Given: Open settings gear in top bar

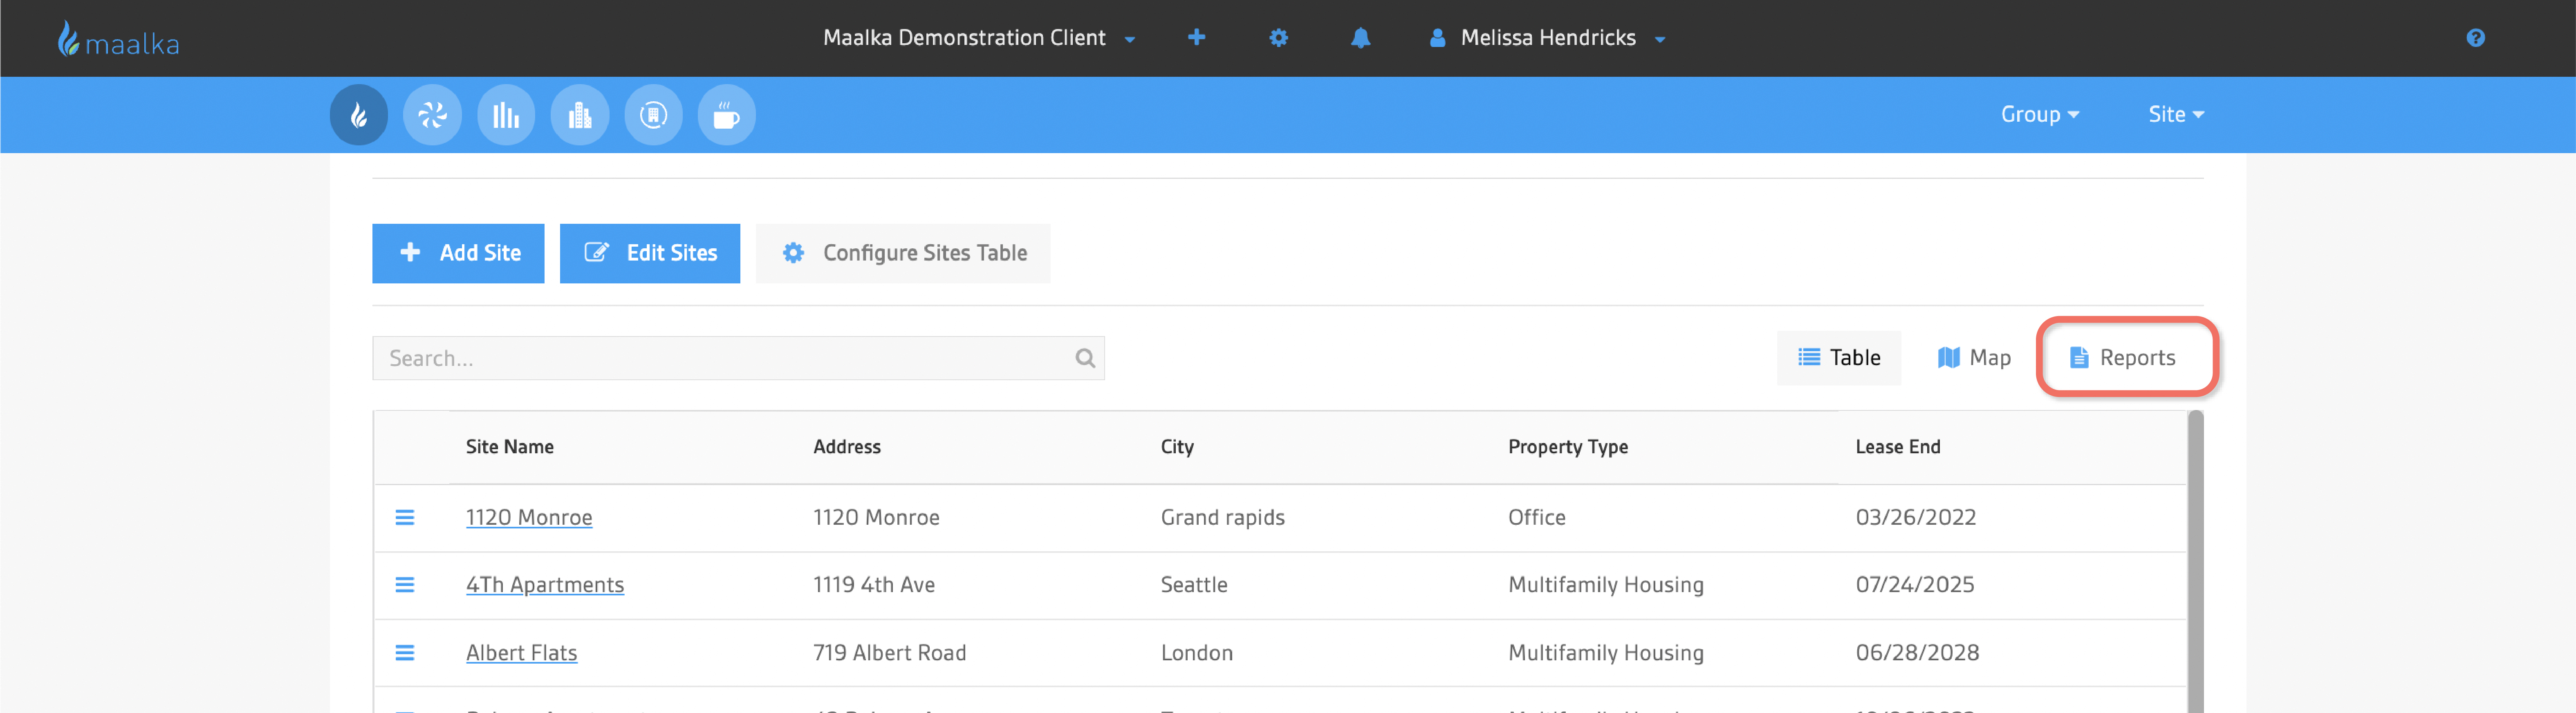Looking at the screenshot, I should [1278, 38].
